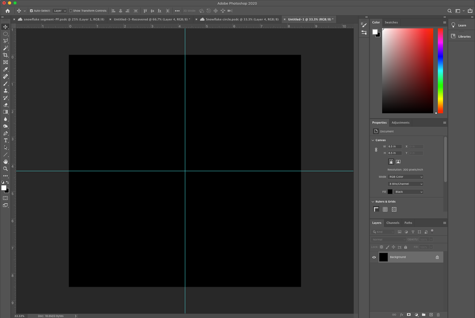
Task: Select the Crop tool
Action: click(5, 55)
